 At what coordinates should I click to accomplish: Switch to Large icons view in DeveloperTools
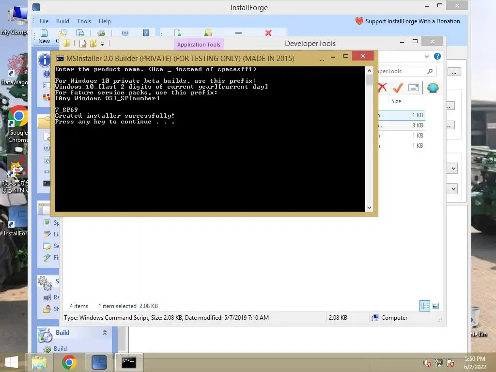(435, 306)
